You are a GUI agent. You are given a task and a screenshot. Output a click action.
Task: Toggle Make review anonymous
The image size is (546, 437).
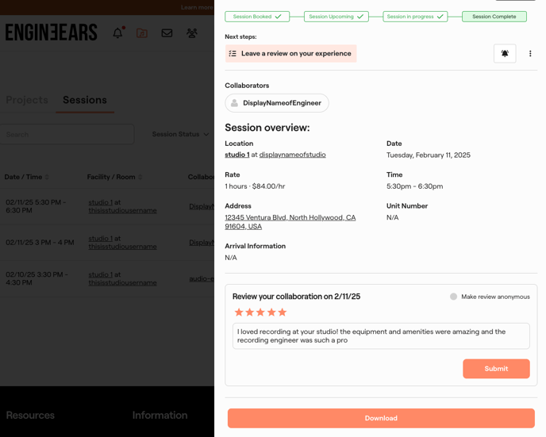pos(454,297)
